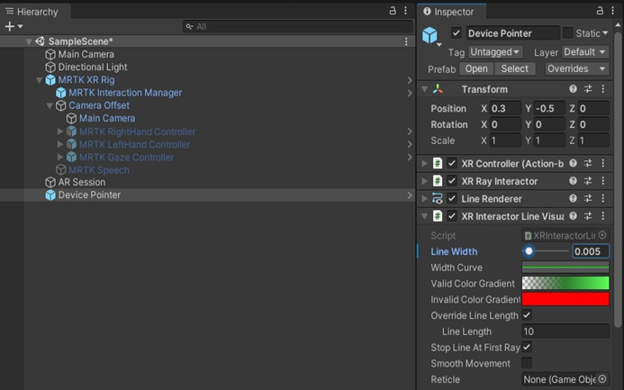The height and width of the screenshot is (390, 624).
Task: Open Line Renderer more options menu
Action: [603, 198]
